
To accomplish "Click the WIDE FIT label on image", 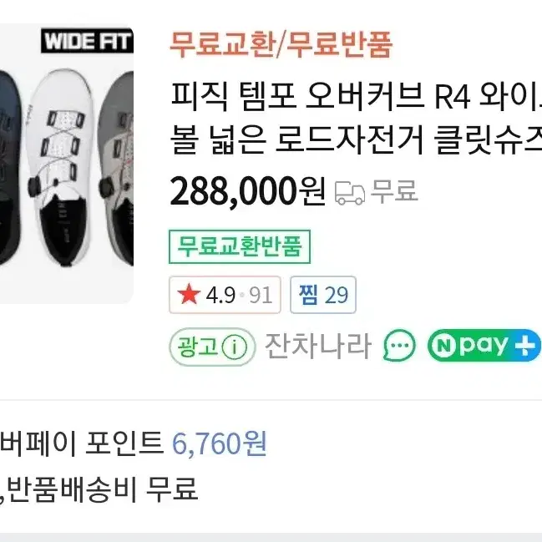I will point(87,41).
